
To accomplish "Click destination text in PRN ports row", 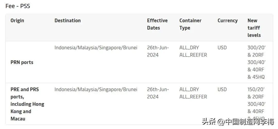I will (x=96, y=48).
